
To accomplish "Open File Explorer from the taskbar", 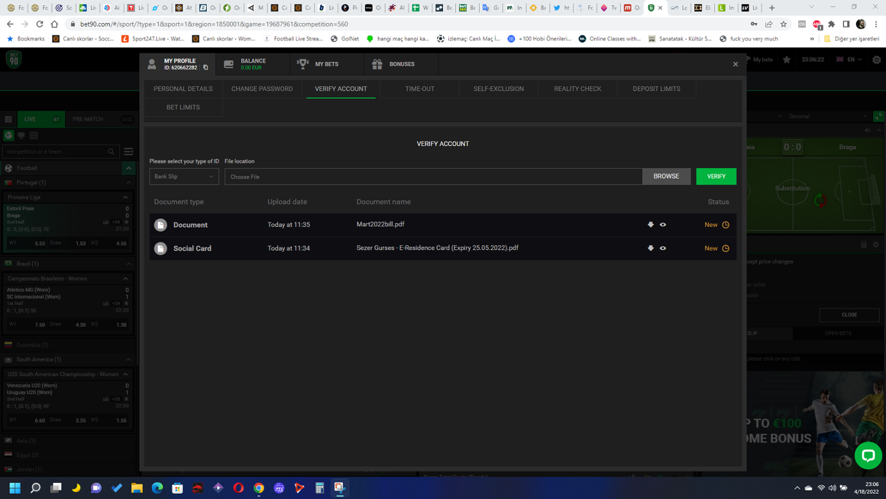I will click(137, 488).
